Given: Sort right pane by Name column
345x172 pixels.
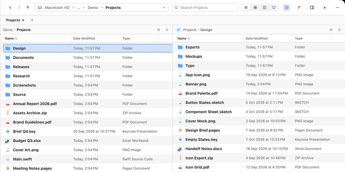Looking at the screenshot, I should [208, 38].
